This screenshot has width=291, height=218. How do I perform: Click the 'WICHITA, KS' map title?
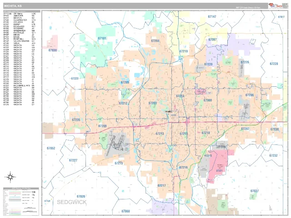13,6
